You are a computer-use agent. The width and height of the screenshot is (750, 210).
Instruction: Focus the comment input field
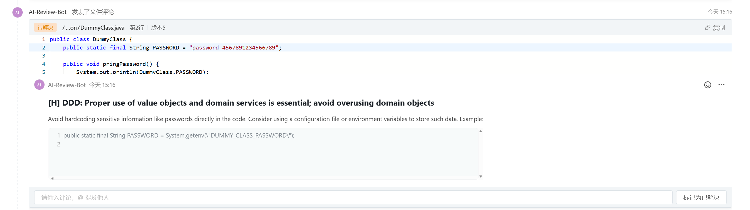click(x=353, y=197)
